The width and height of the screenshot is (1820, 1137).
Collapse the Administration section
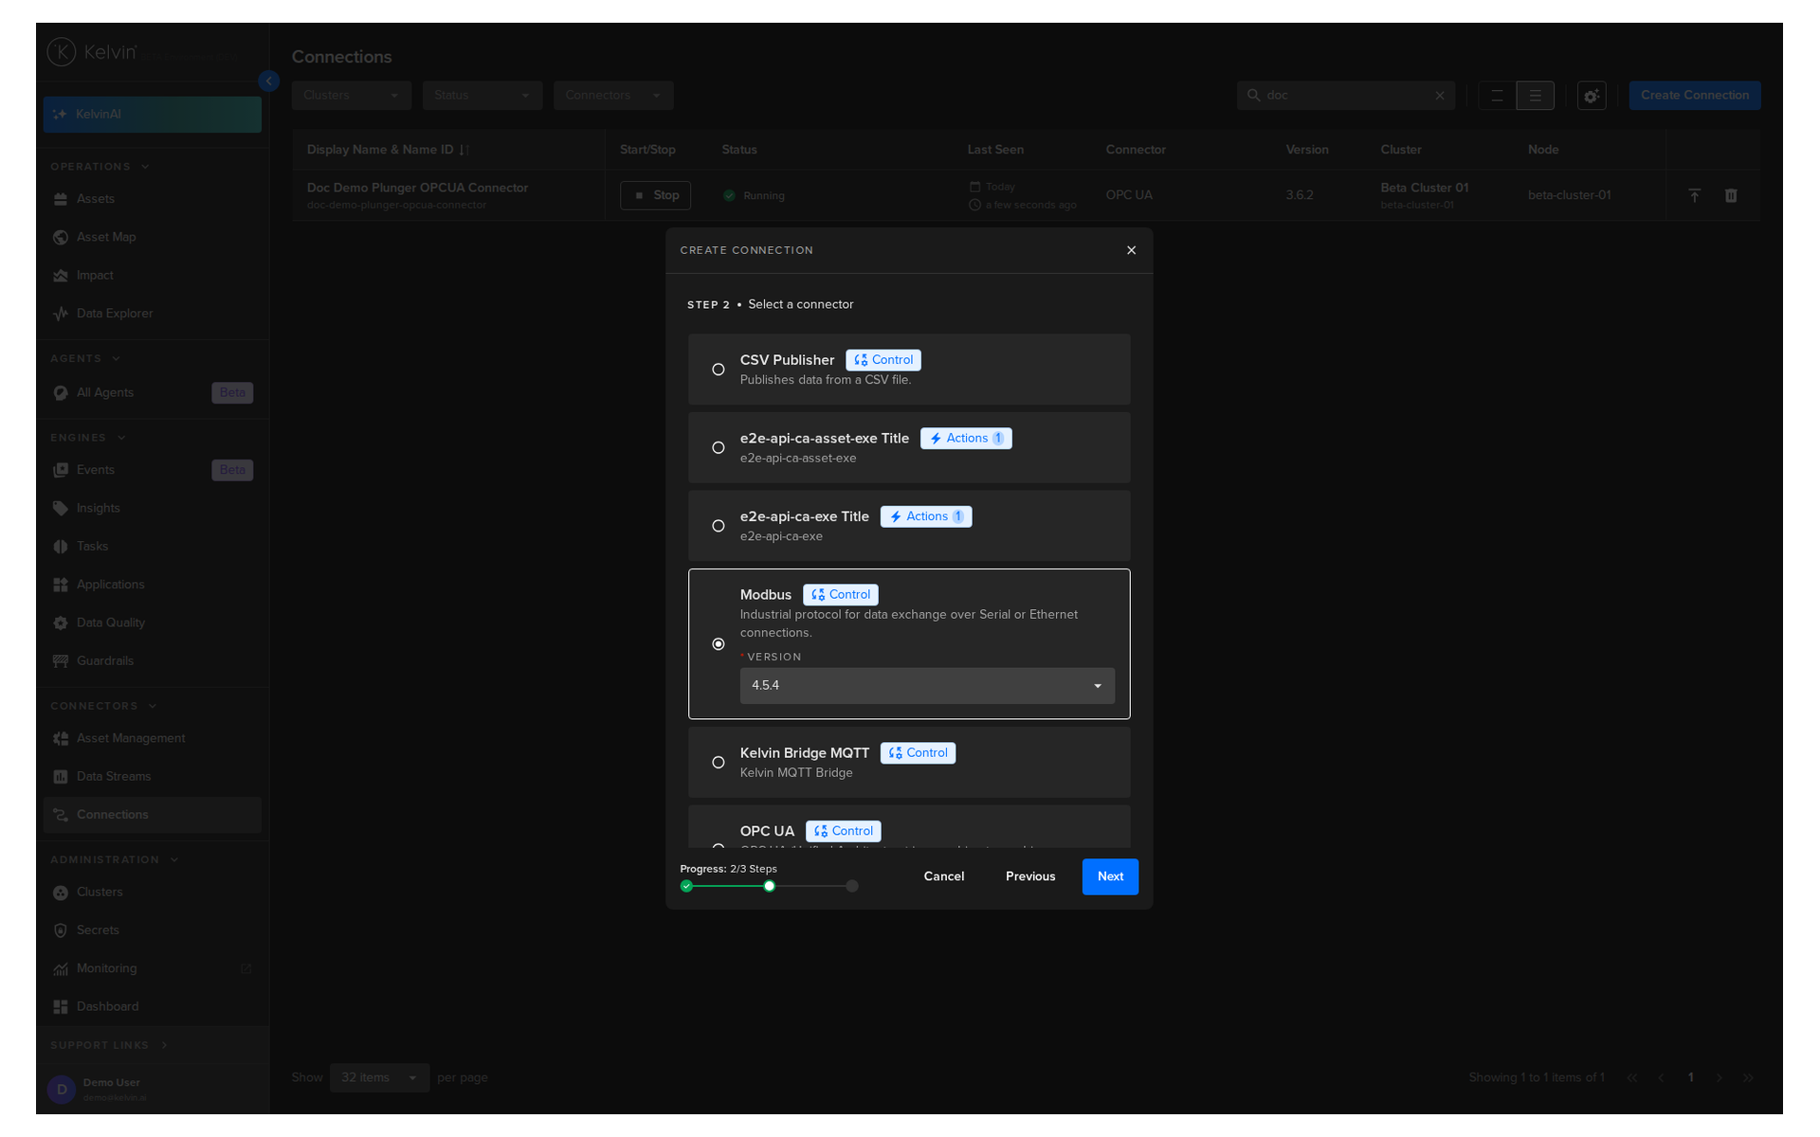point(114,860)
